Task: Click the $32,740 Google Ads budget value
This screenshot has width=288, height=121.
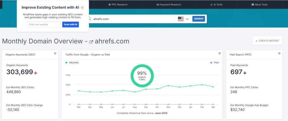Action: pyautogui.click(x=237, y=110)
